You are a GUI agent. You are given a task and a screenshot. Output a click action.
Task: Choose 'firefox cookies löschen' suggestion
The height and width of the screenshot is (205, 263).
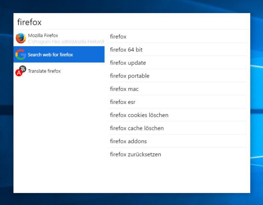pyautogui.click(x=177, y=115)
